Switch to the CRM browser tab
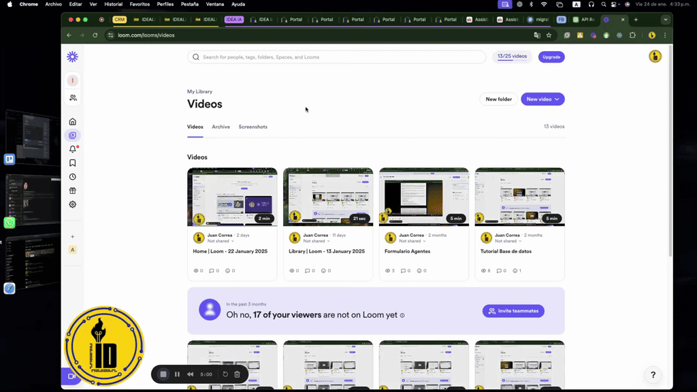The width and height of the screenshot is (697, 392). coord(119,20)
